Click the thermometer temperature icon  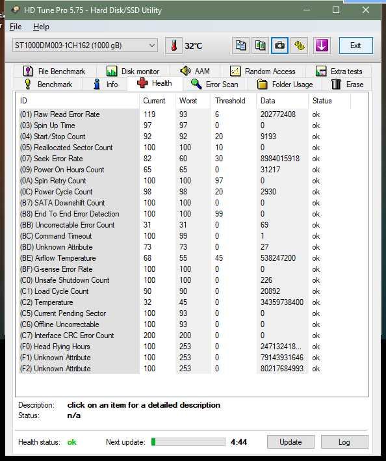pos(174,46)
